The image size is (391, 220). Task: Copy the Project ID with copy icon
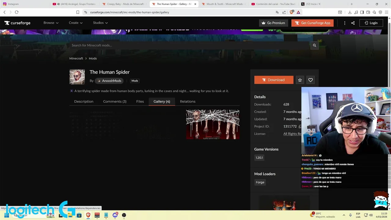point(300,127)
